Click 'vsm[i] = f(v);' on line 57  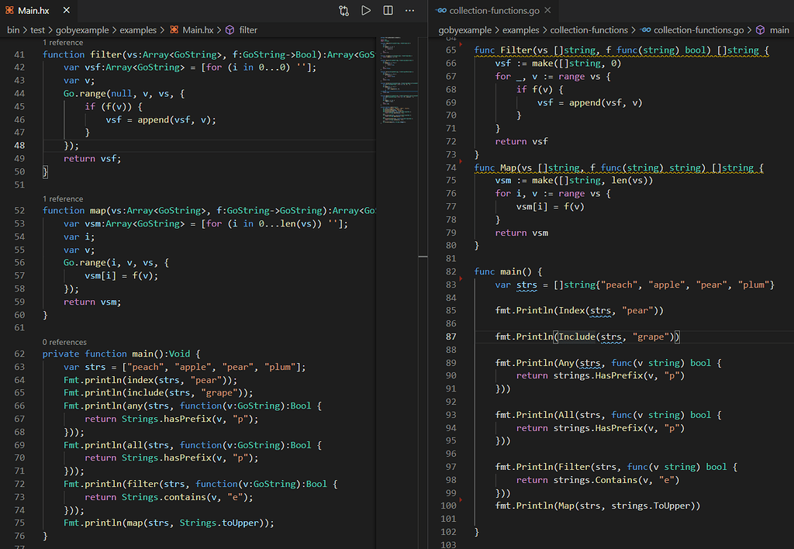click(x=122, y=275)
